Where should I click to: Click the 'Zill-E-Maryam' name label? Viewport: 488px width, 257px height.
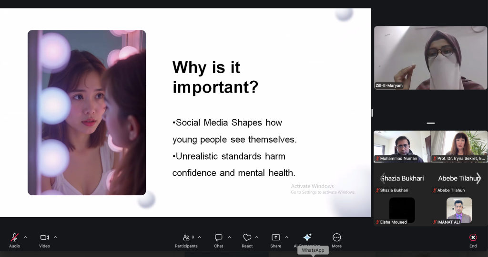point(389,86)
